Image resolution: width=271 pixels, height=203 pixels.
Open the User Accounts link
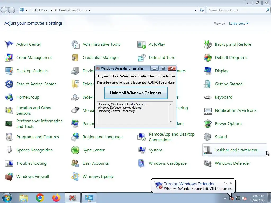pyautogui.click(x=96, y=163)
